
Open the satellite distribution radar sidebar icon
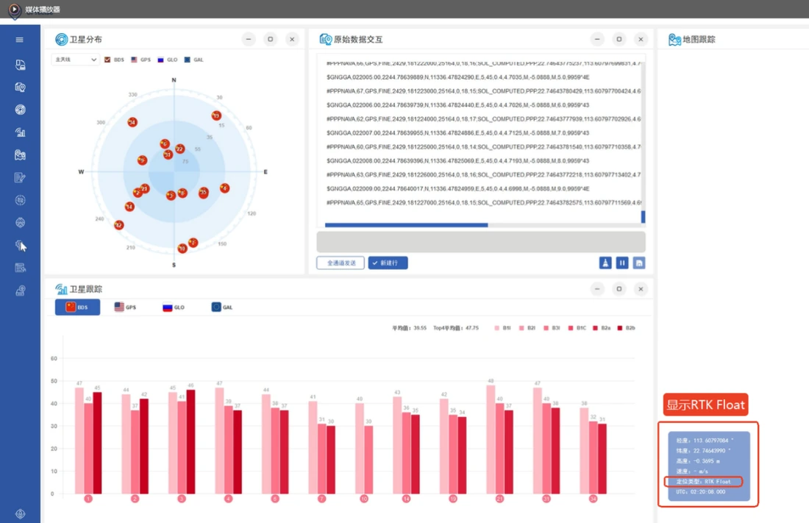click(20, 110)
